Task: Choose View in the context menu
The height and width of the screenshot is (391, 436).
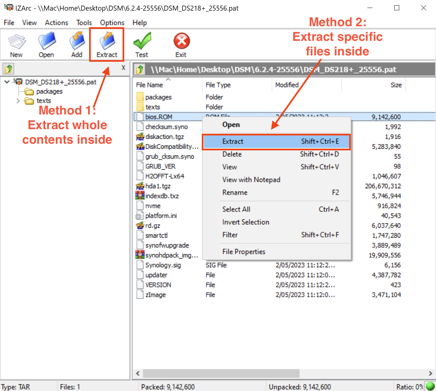Action: (277, 167)
